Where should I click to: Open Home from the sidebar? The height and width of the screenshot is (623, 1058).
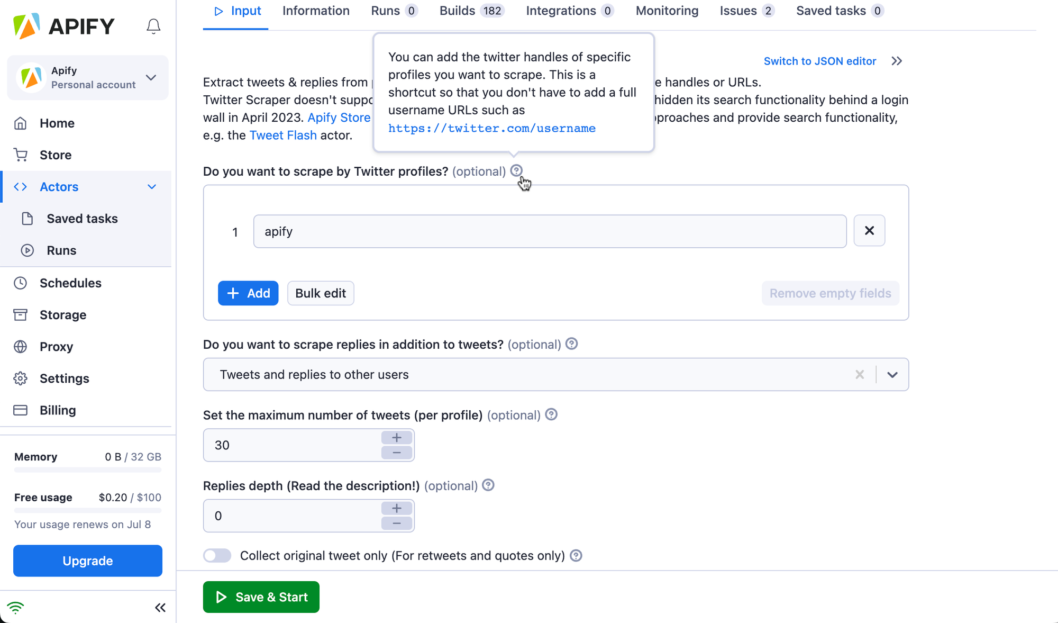[57, 123]
